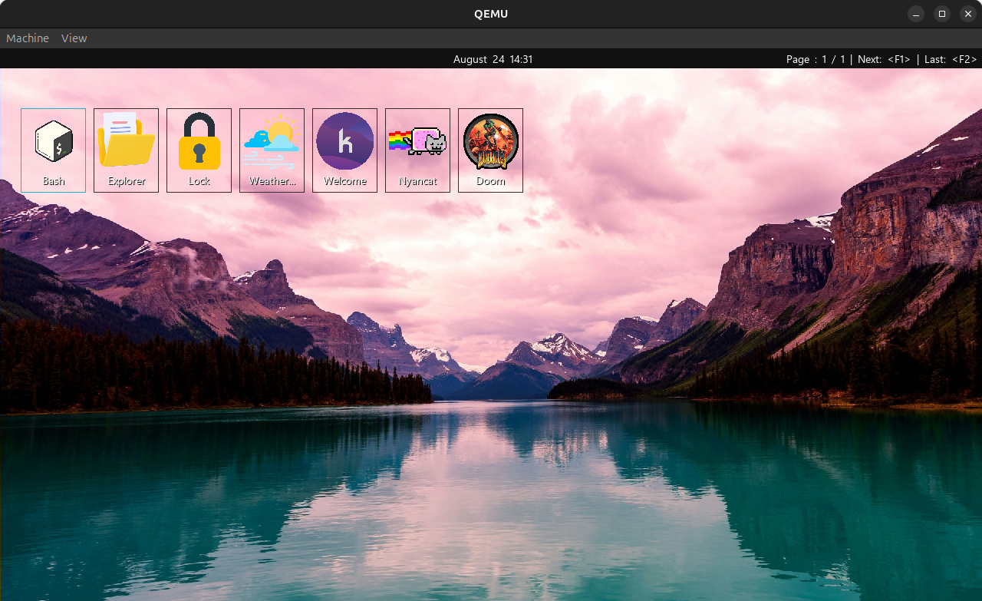The width and height of the screenshot is (982, 601).
Task: Maximize the QEMU window
Action: (x=942, y=14)
